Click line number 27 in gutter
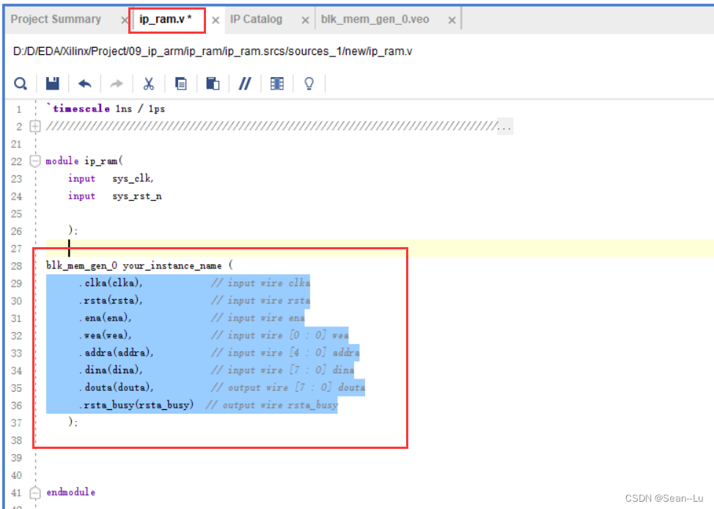The width and height of the screenshot is (714, 509). tap(16, 249)
